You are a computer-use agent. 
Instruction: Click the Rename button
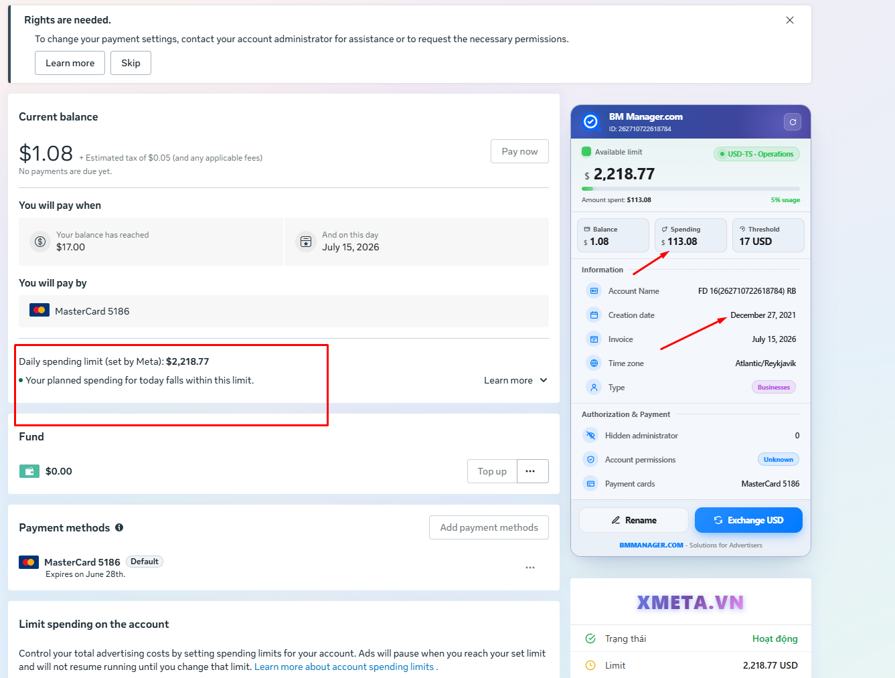point(633,520)
